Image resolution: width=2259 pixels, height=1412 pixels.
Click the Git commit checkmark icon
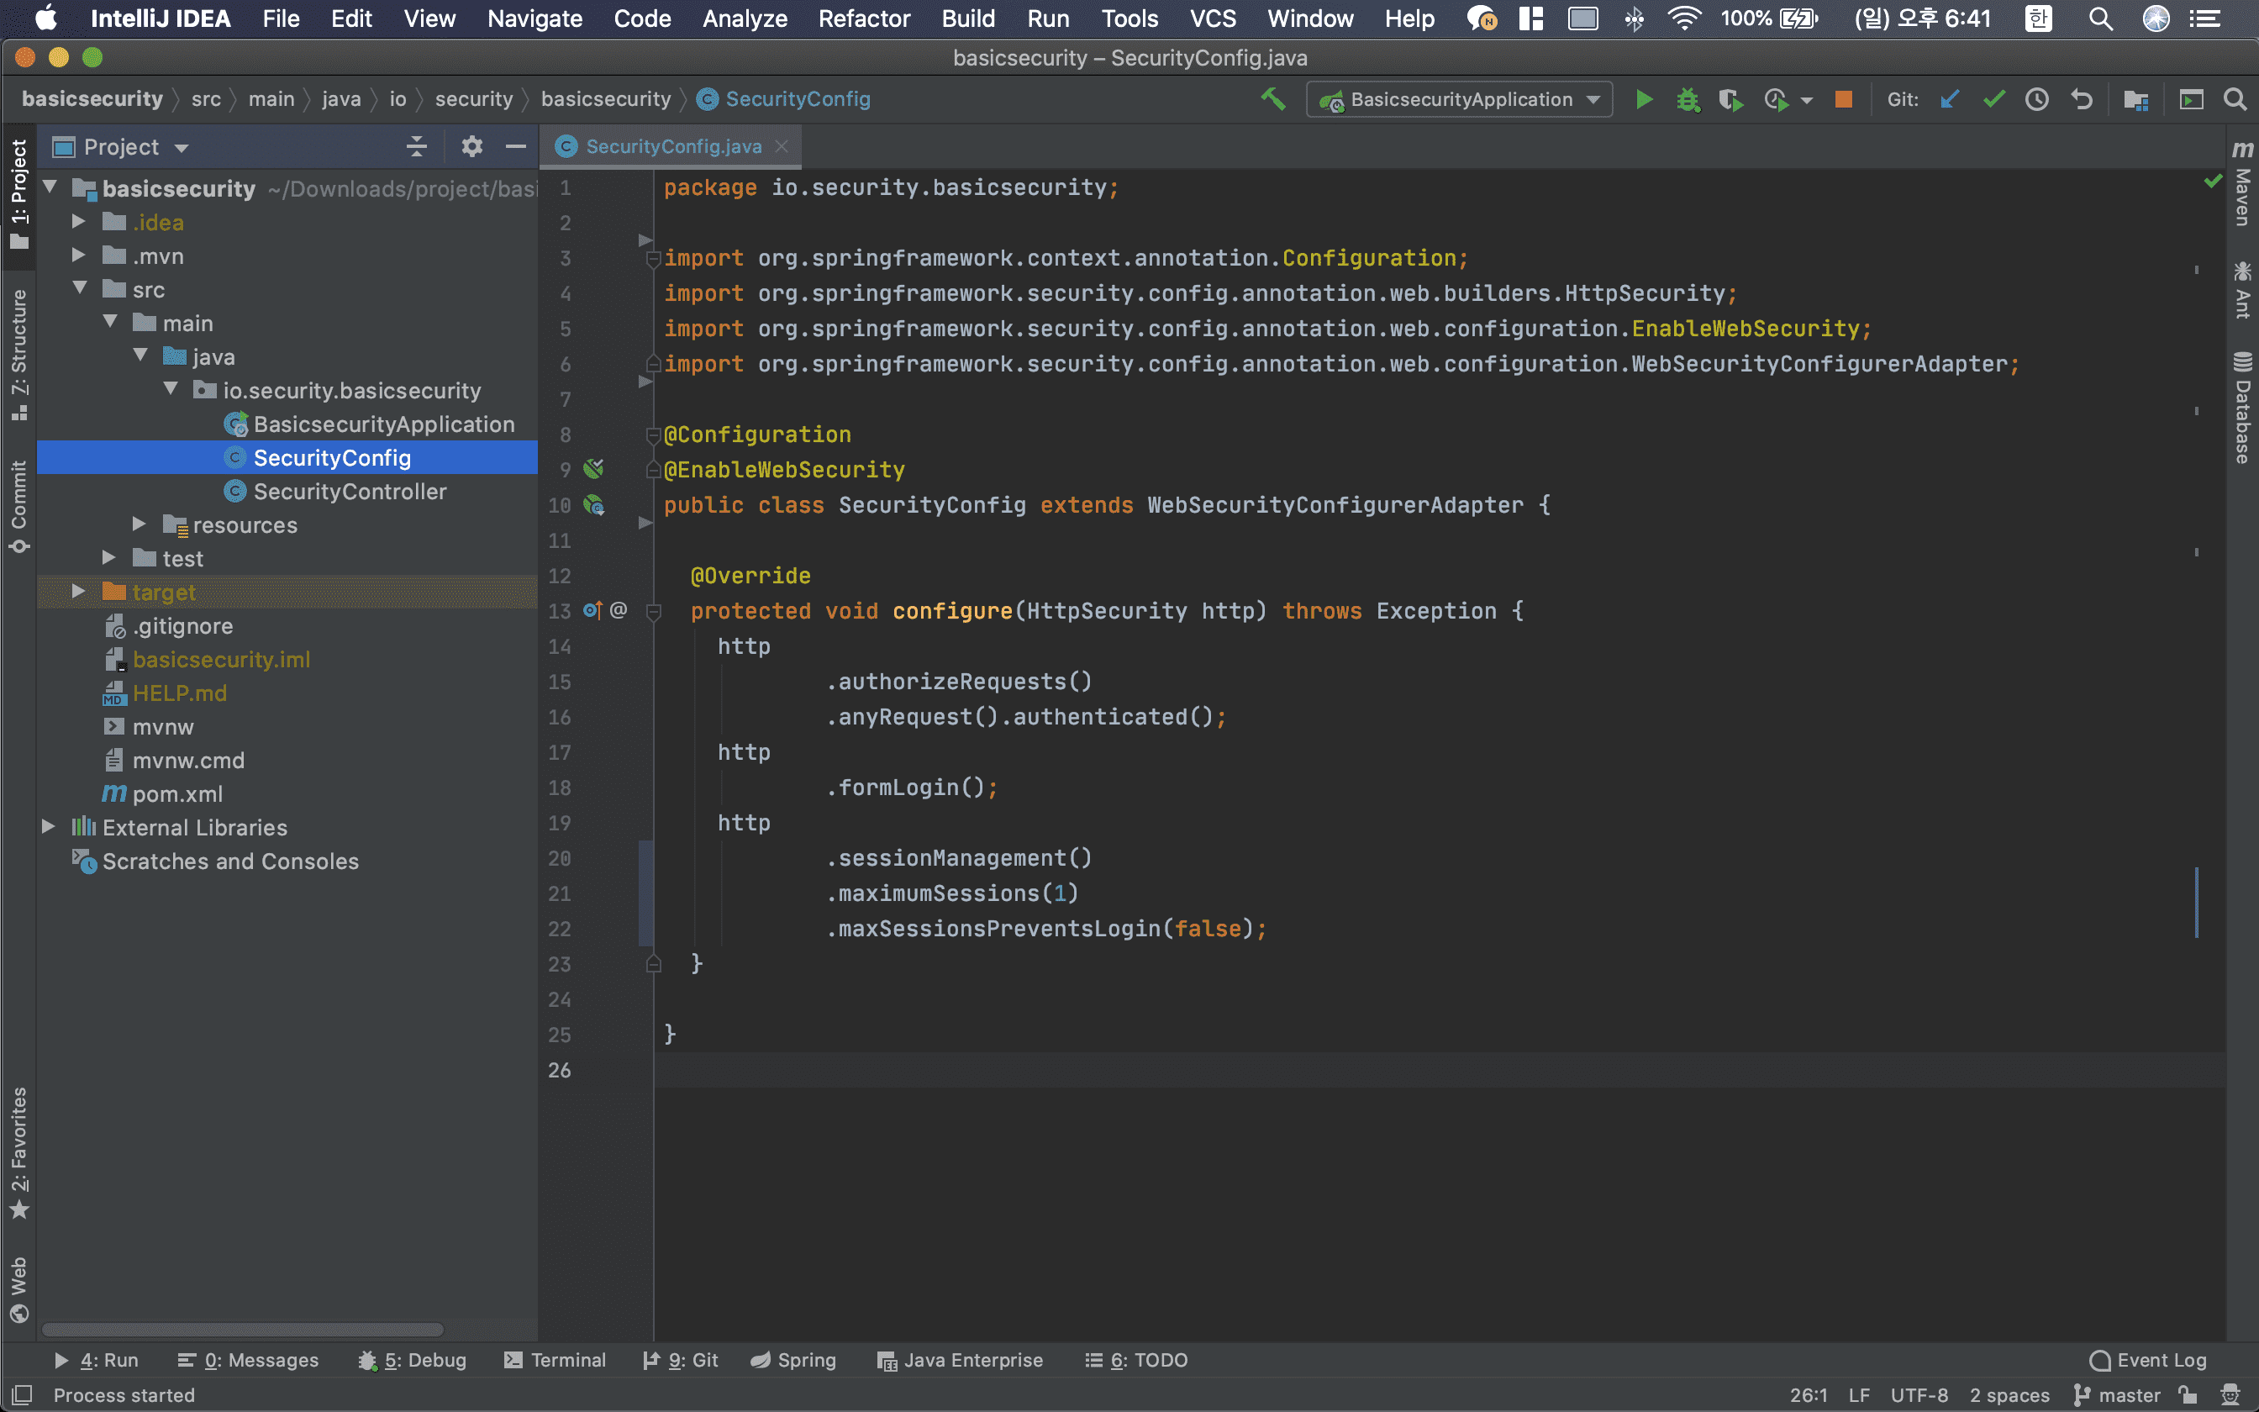(1994, 99)
